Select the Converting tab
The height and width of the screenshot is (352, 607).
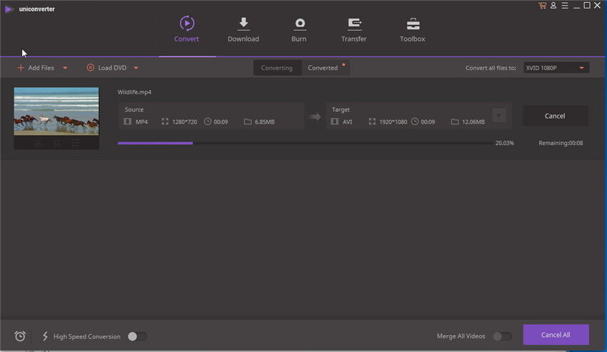point(276,68)
